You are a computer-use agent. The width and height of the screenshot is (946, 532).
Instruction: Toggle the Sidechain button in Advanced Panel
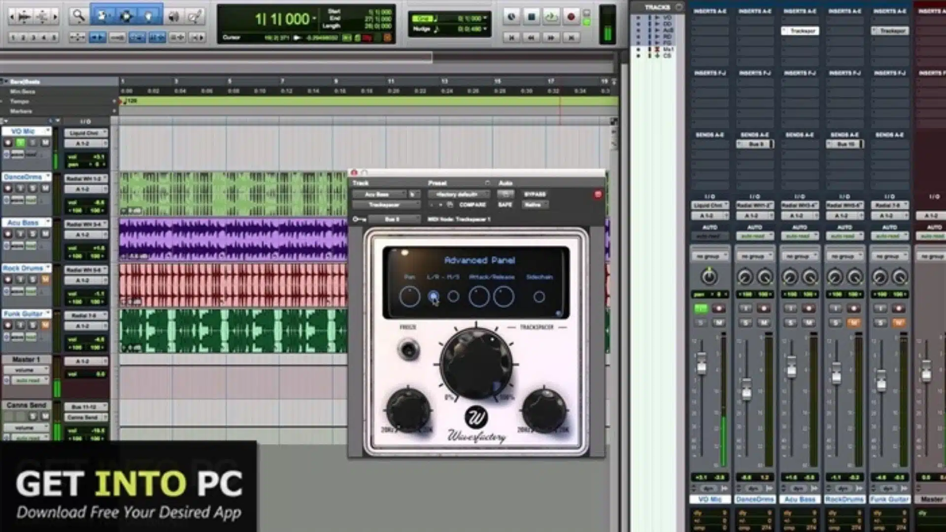tap(539, 297)
